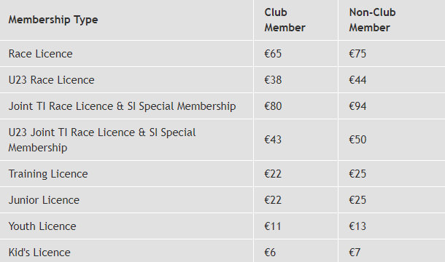Select the U23 Race Licence row label
445x262 pixels.
(x=51, y=80)
